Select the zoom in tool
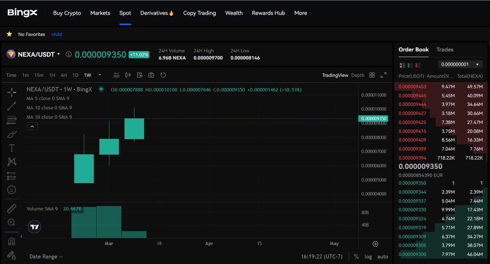This screenshot has width=490, height=264. 12,222
